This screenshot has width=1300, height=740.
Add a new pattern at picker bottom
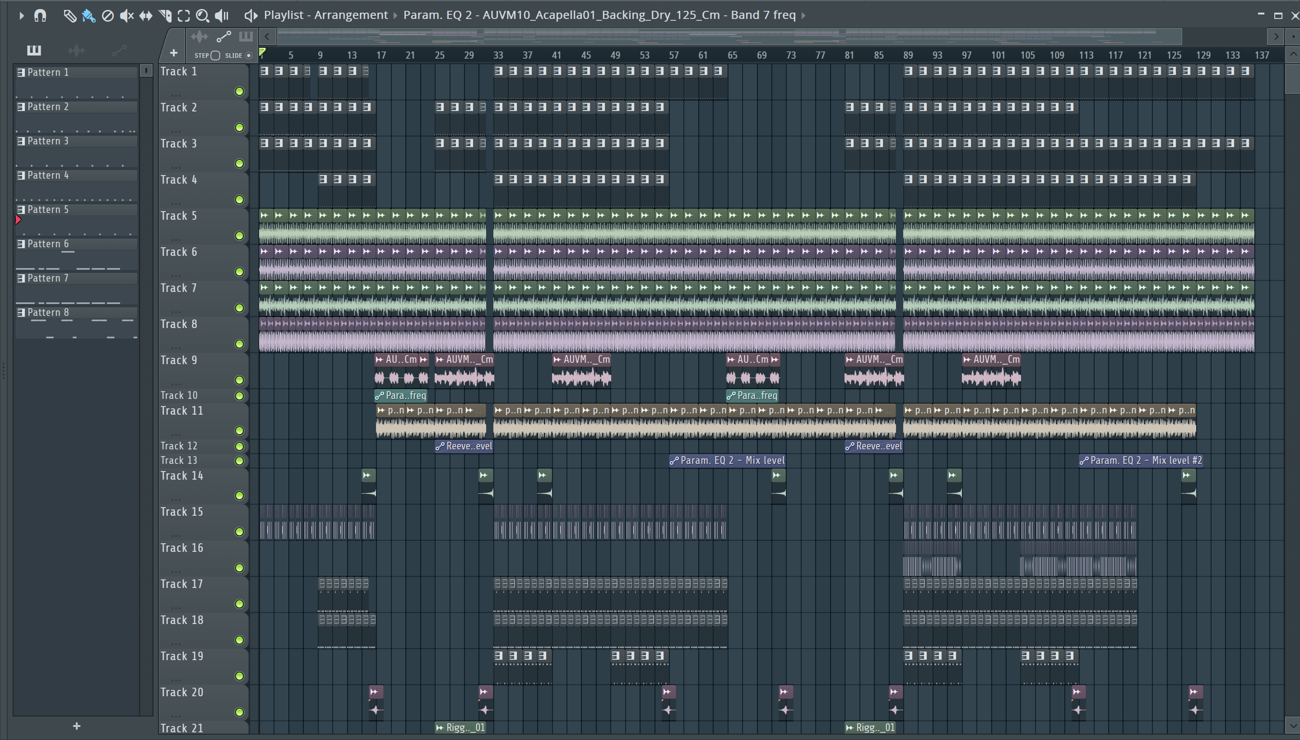click(77, 726)
